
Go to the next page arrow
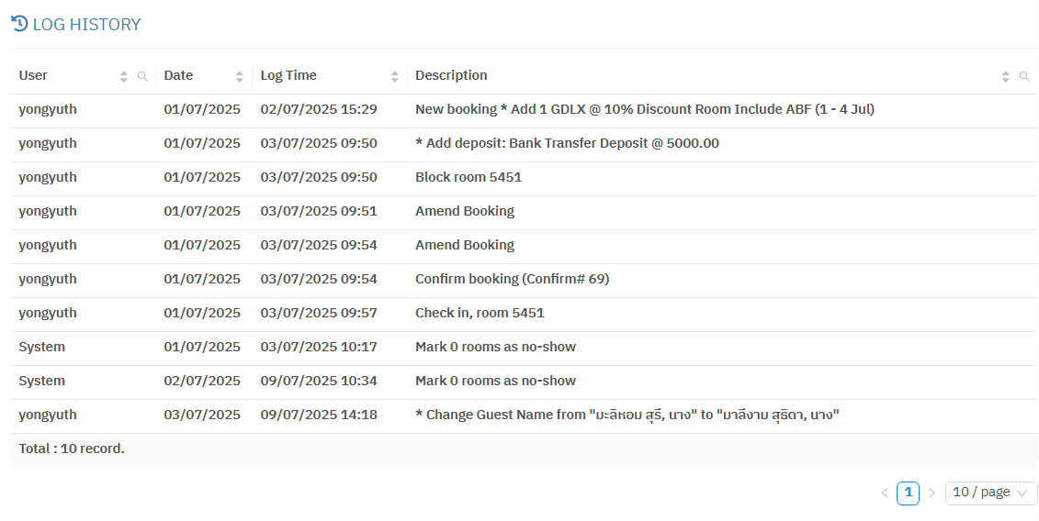coord(932,493)
